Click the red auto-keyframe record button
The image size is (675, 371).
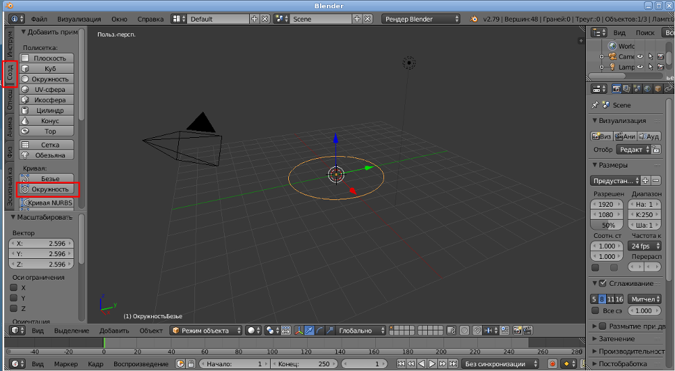coord(552,364)
